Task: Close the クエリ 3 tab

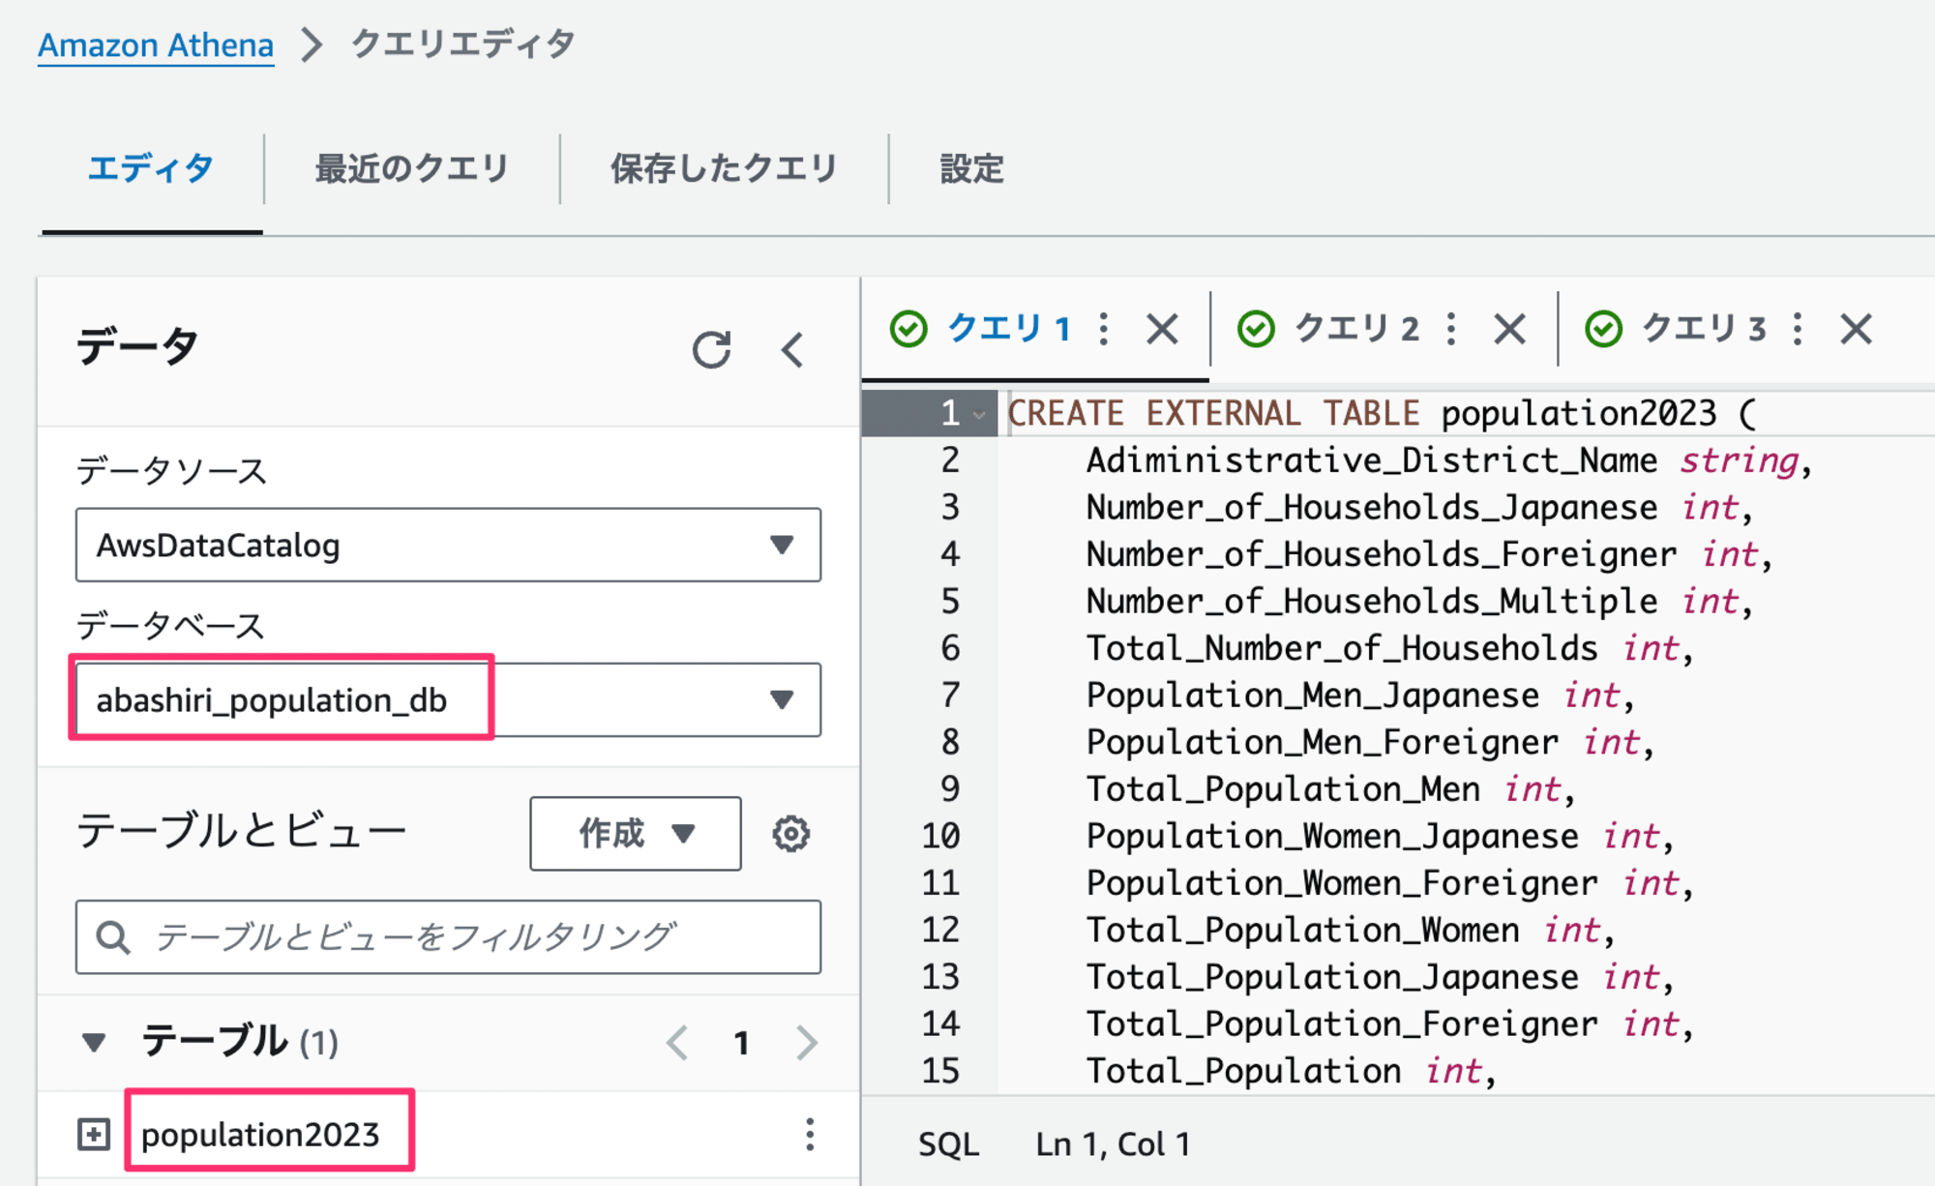Action: click(x=1856, y=329)
